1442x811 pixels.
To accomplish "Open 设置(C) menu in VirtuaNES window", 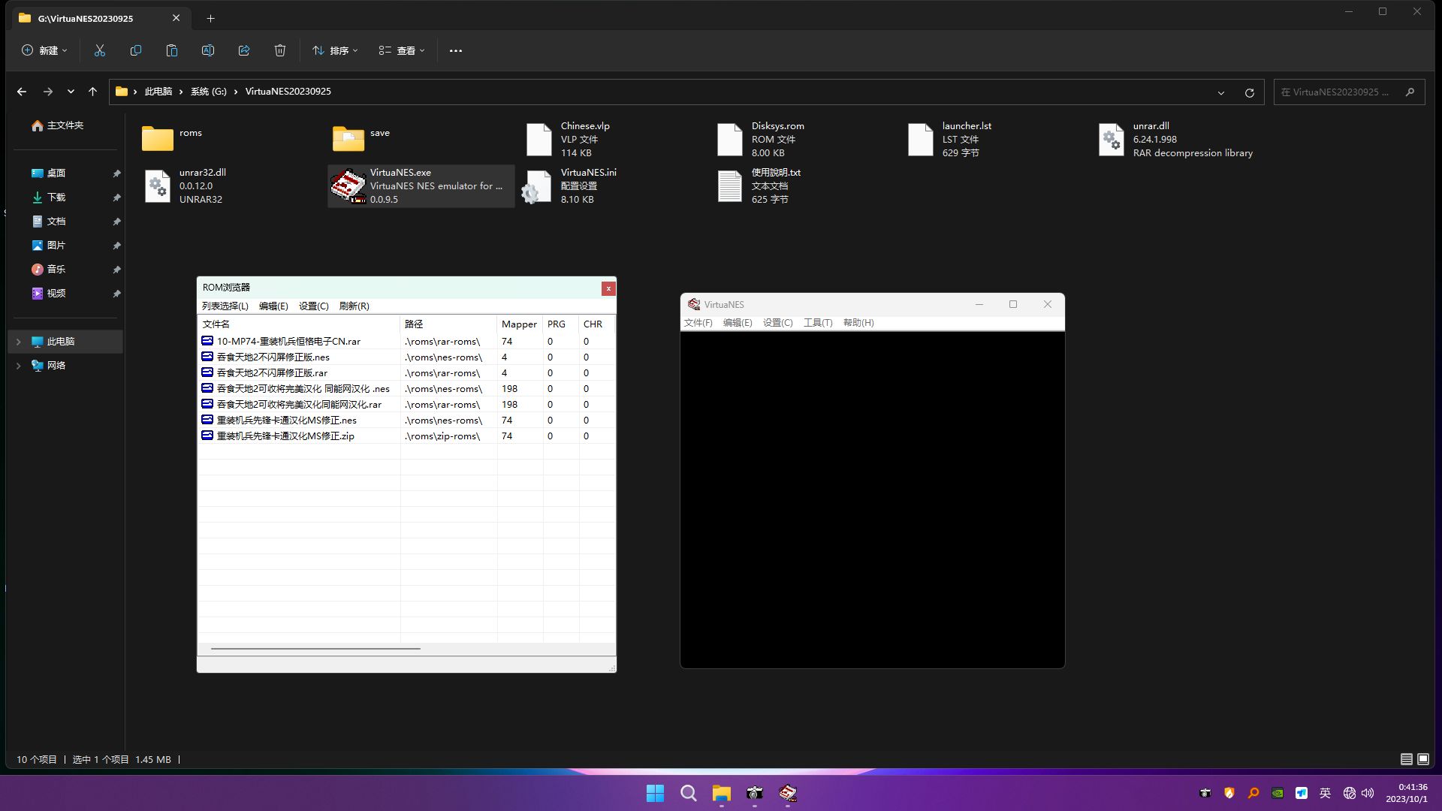I will [x=777, y=322].
